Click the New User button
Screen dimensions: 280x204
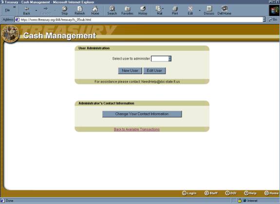130,71
